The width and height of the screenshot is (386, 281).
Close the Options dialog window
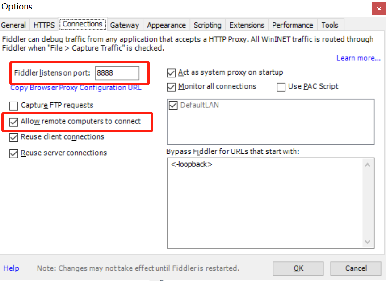point(378,8)
